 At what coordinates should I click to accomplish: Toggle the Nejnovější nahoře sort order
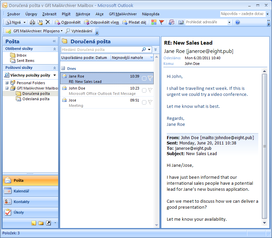pos(132,58)
